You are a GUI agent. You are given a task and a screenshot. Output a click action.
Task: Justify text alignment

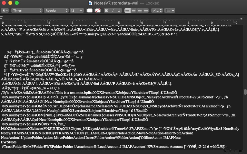point(146,11)
